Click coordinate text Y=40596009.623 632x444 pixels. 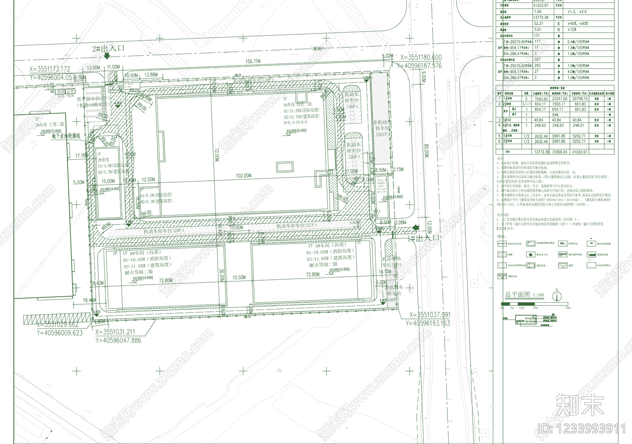tap(60, 333)
